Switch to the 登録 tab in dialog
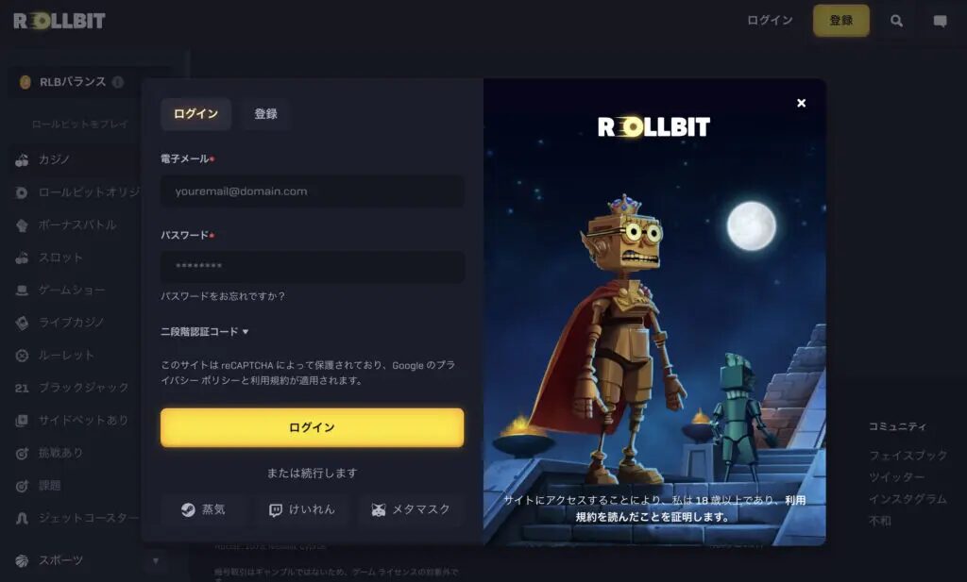 click(265, 114)
